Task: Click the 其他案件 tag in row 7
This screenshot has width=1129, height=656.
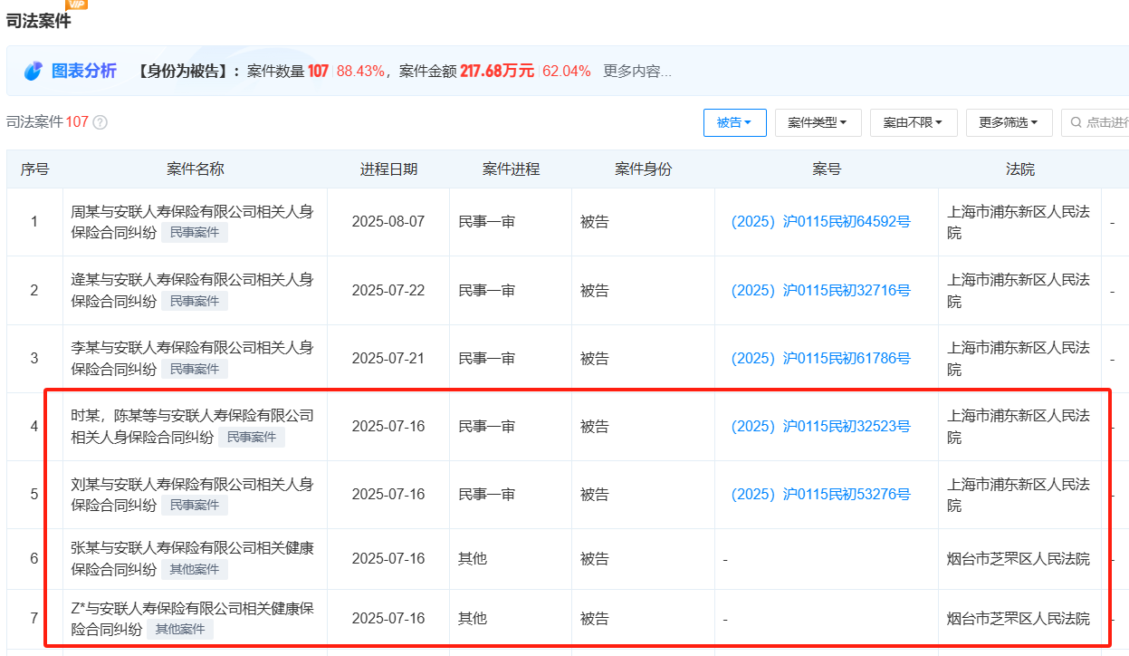Action: click(180, 628)
